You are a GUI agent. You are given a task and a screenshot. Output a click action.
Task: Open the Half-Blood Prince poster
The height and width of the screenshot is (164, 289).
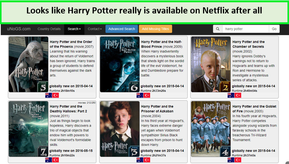pyautogui.click(x=120, y=65)
